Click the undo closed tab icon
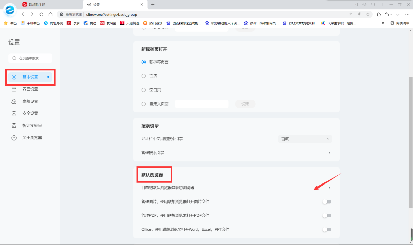Image resolution: width=413 pixels, height=245 pixels. coord(387,14)
